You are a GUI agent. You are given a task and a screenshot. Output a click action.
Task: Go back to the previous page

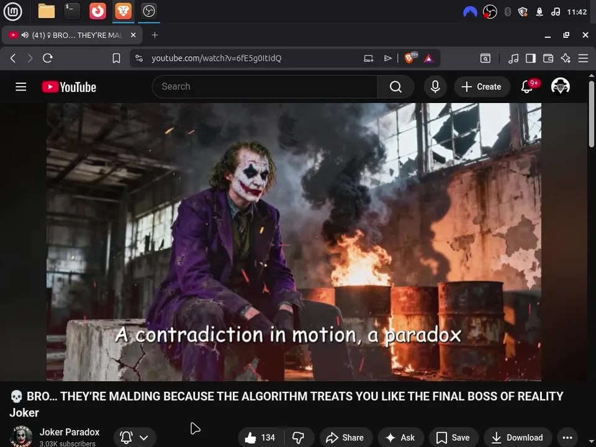pyautogui.click(x=13, y=58)
